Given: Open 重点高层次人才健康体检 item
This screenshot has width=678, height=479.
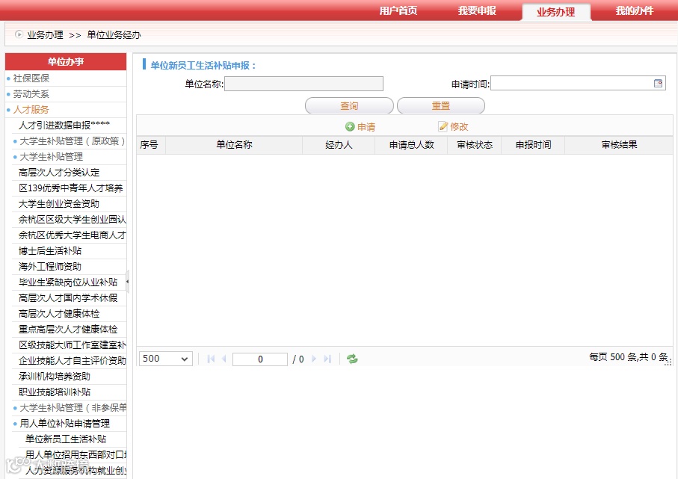Looking at the screenshot, I should [68, 329].
